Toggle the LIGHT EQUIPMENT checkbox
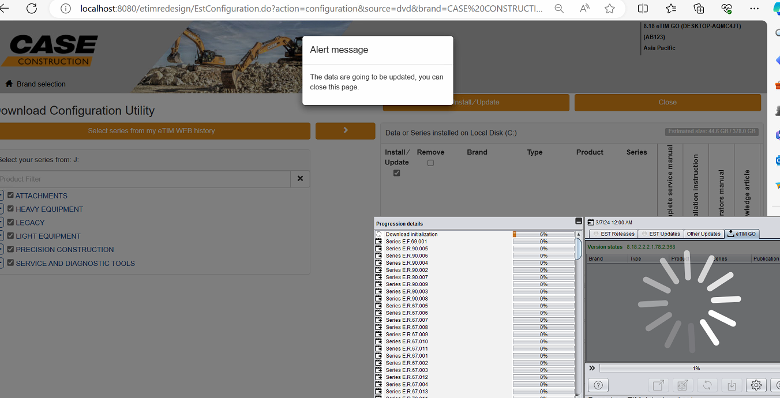 10,235
